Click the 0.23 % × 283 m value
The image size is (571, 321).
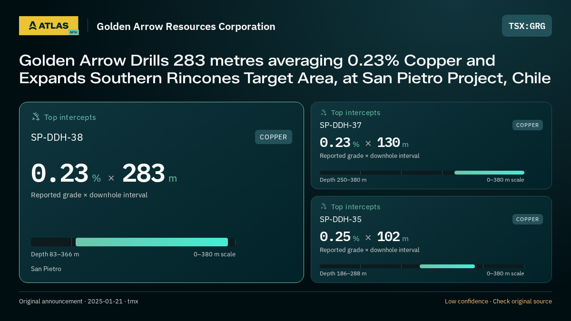click(x=104, y=174)
